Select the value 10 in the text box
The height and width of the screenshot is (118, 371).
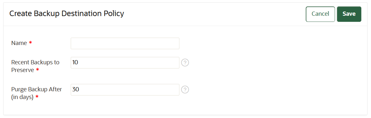pyautogui.click(x=75, y=63)
